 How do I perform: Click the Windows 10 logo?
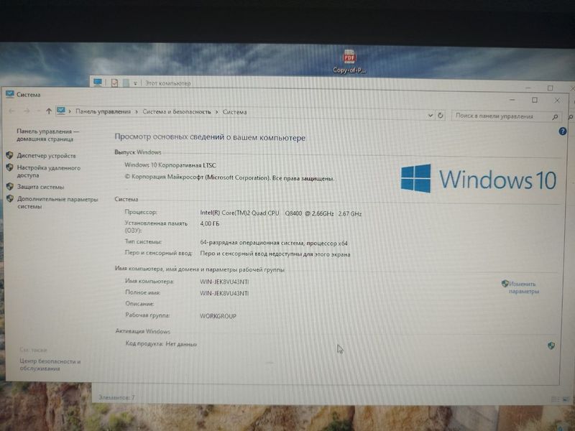(x=479, y=179)
